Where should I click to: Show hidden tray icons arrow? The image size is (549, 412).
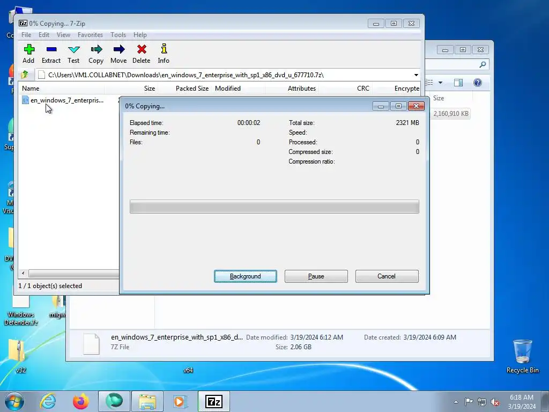pyautogui.click(x=456, y=402)
